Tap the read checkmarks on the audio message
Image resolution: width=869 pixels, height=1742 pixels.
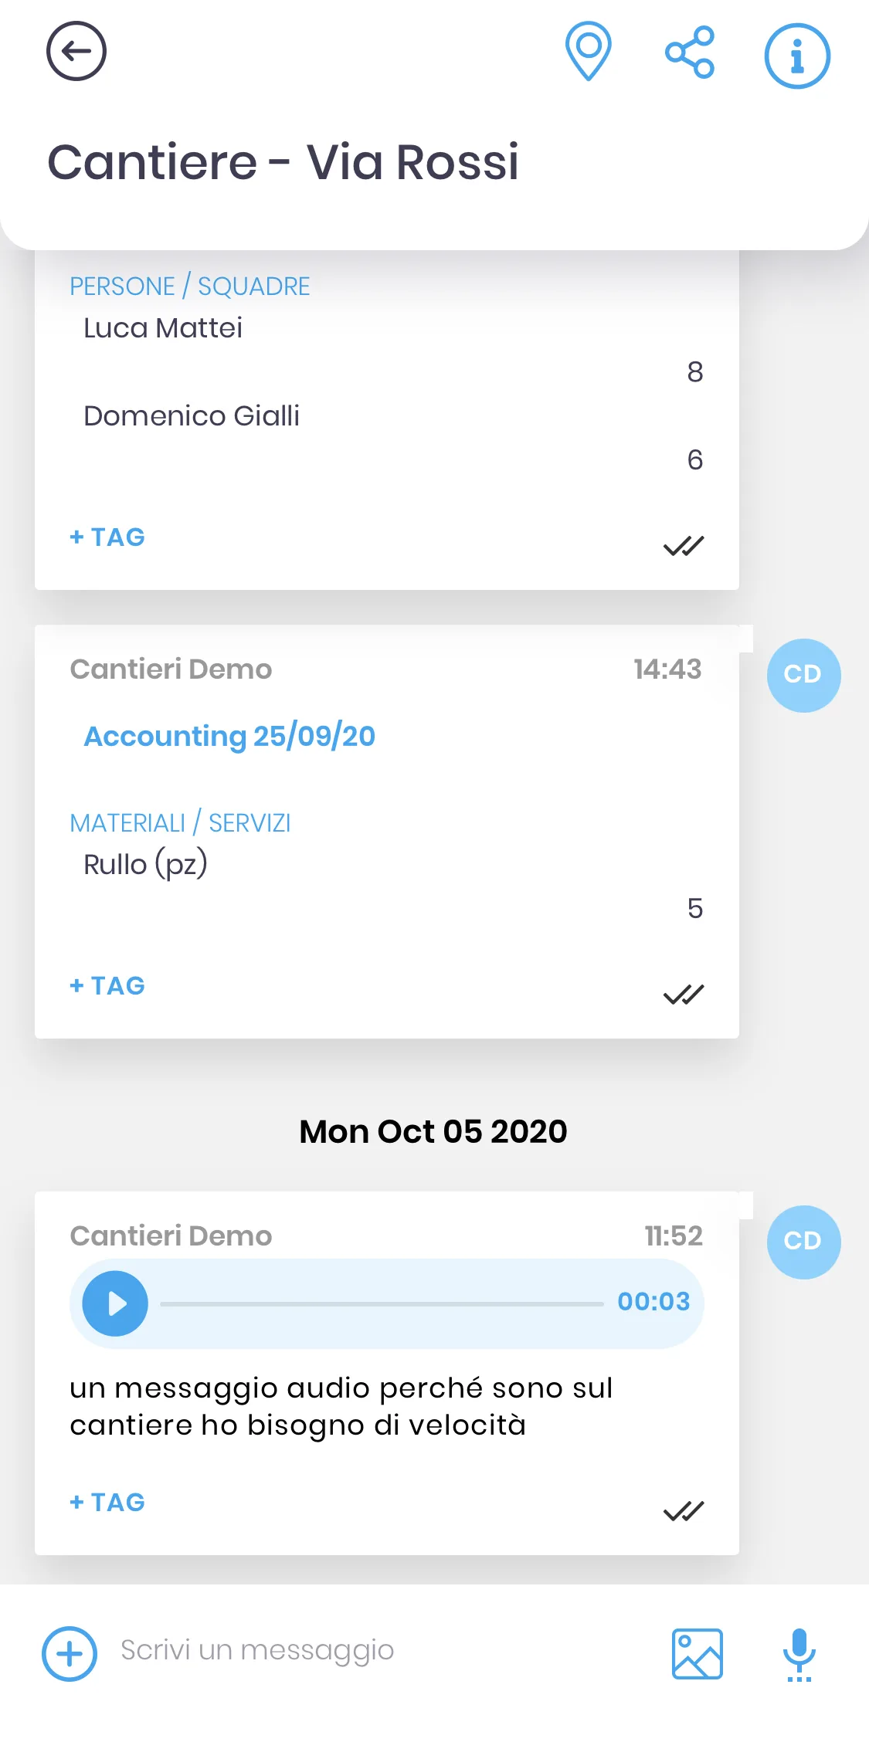[x=684, y=1511]
